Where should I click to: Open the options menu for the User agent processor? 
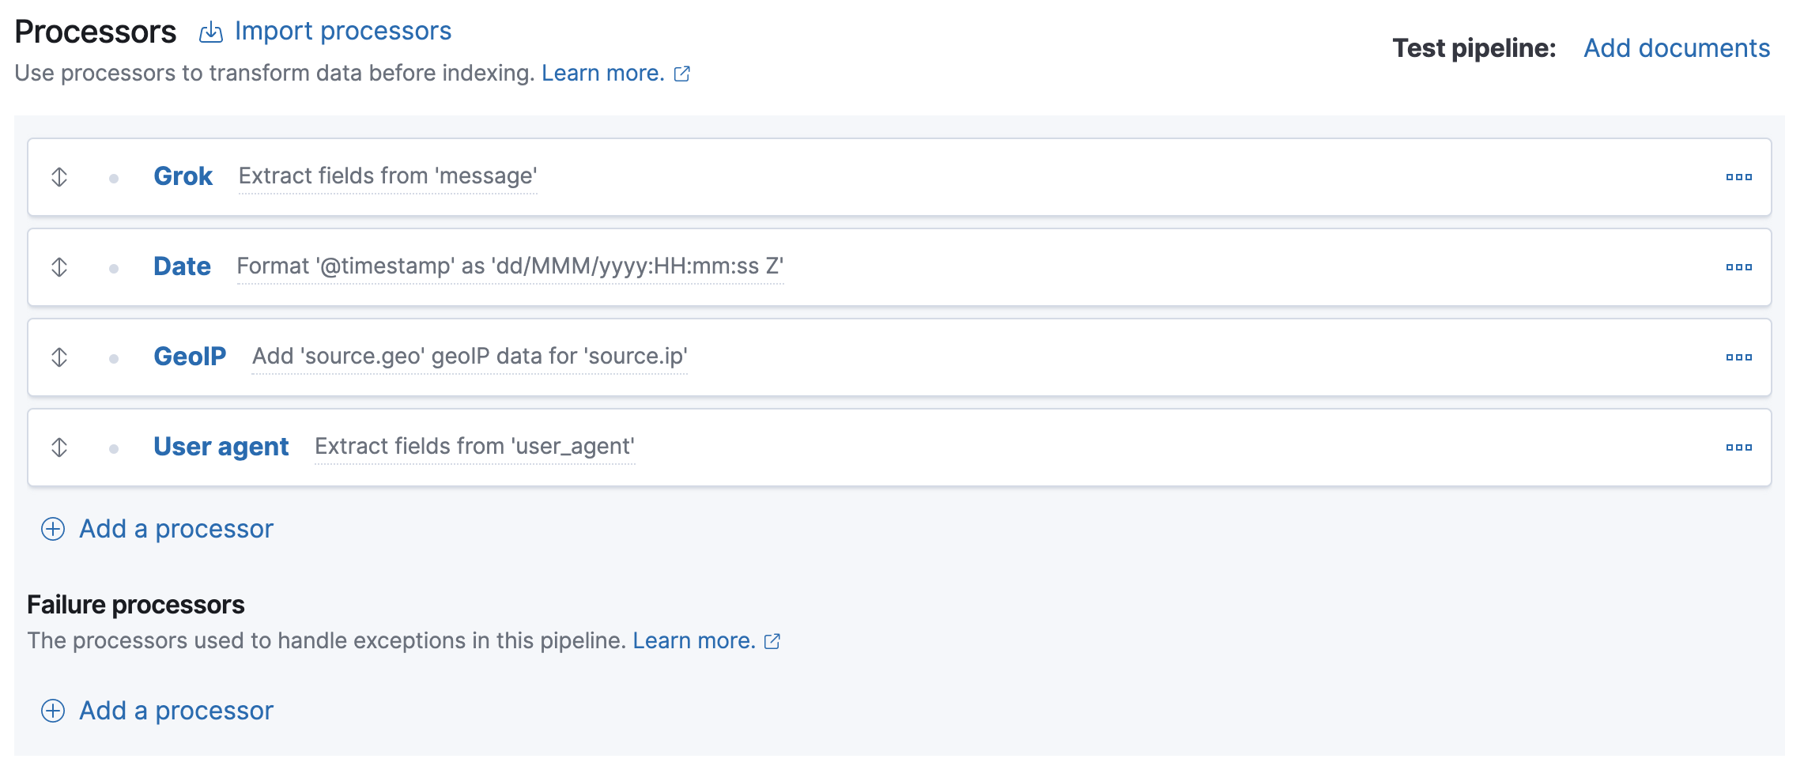tap(1738, 447)
